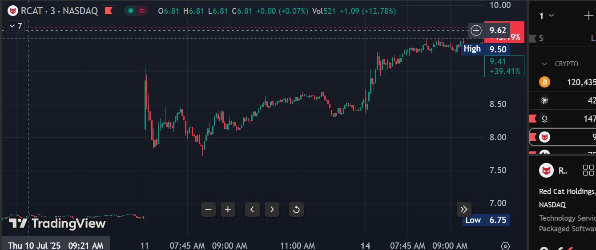Click the date label Thu 10 Jul '25 09:21 AM

point(56,245)
